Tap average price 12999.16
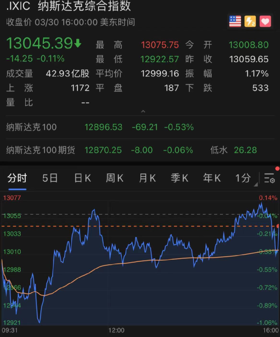This screenshot has height=337, width=280. coord(160,73)
